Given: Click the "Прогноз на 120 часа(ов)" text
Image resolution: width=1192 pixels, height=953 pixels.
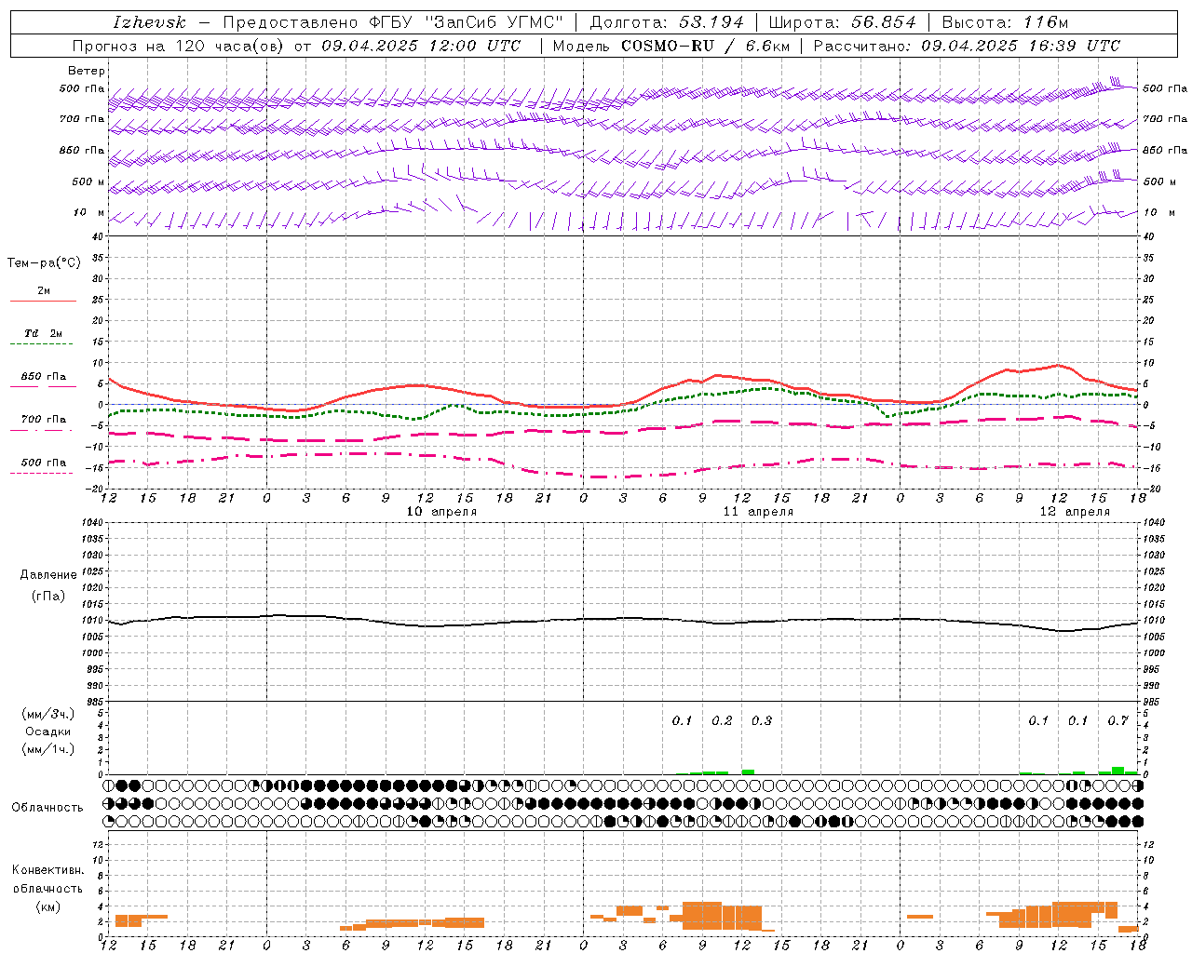Looking at the screenshot, I should (x=177, y=46).
